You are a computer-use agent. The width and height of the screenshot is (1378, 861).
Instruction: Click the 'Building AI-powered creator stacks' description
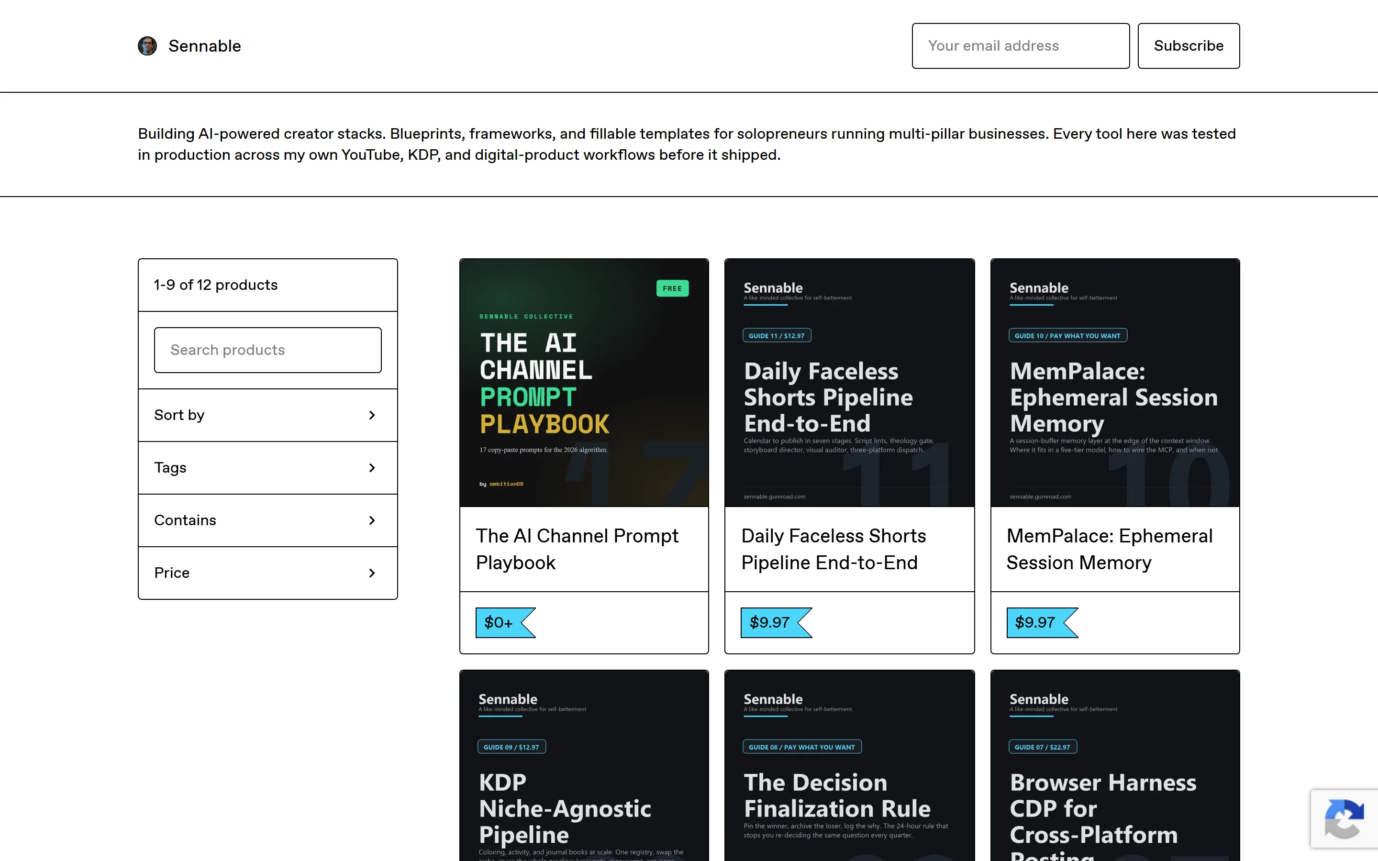pos(687,144)
